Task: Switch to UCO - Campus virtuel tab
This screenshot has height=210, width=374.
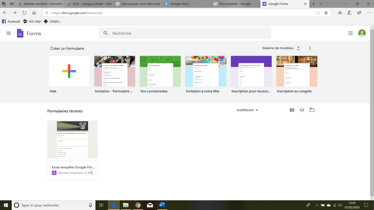Action: tap(89, 4)
